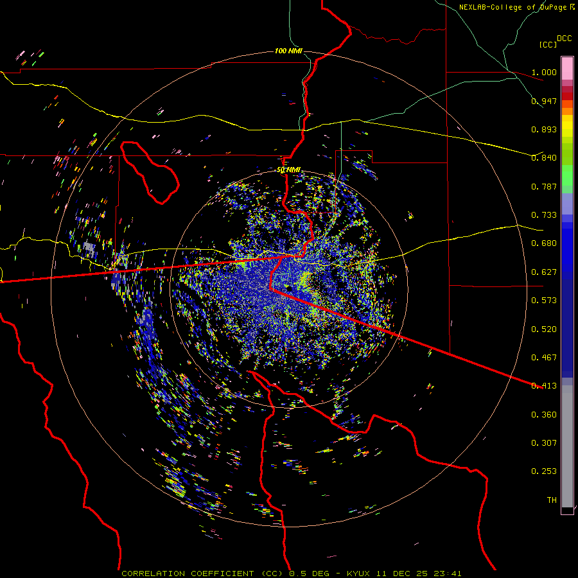
Task: Click the 0.947 legend value
Action: point(544,101)
